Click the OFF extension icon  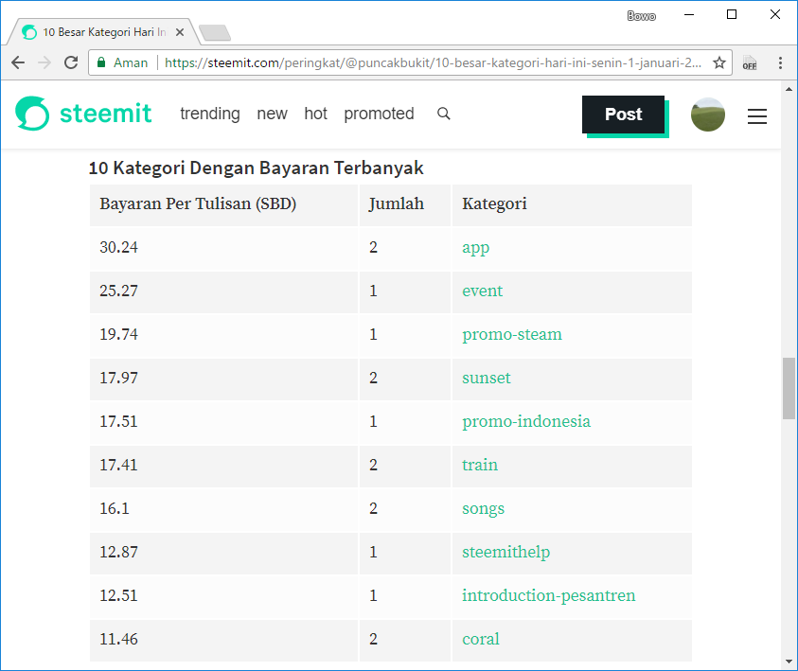point(749,62)
